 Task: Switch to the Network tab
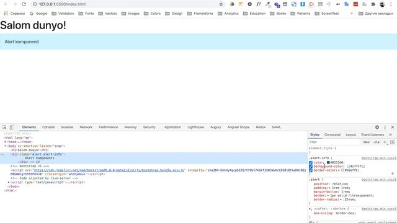(x=86, y=127)
